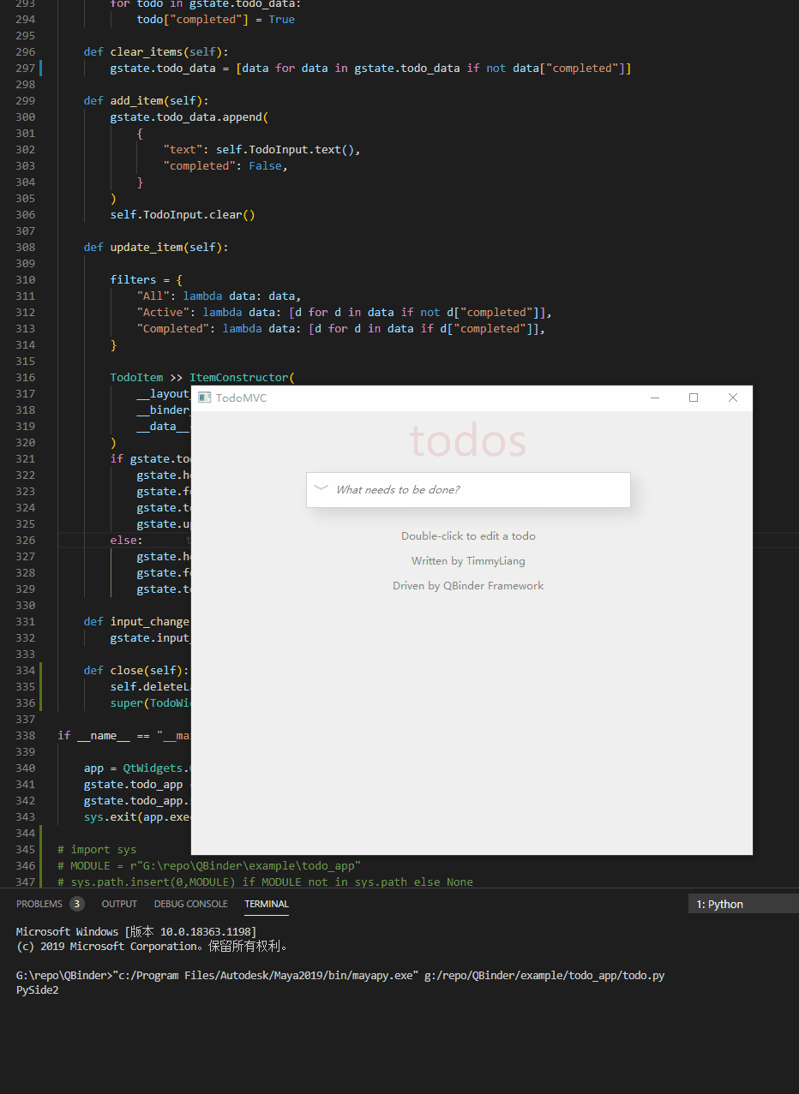This screenshot has height=1094, width=799.
Task: Click 'def clear_items(self):' in the editor
Action: [x=156, y=51]
